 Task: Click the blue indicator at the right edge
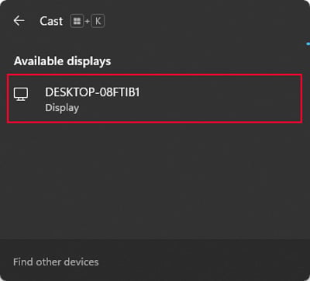click(308, 44)
